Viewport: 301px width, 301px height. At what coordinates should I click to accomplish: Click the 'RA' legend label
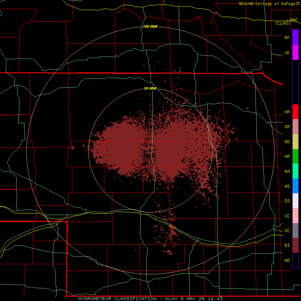pos(287,172)
